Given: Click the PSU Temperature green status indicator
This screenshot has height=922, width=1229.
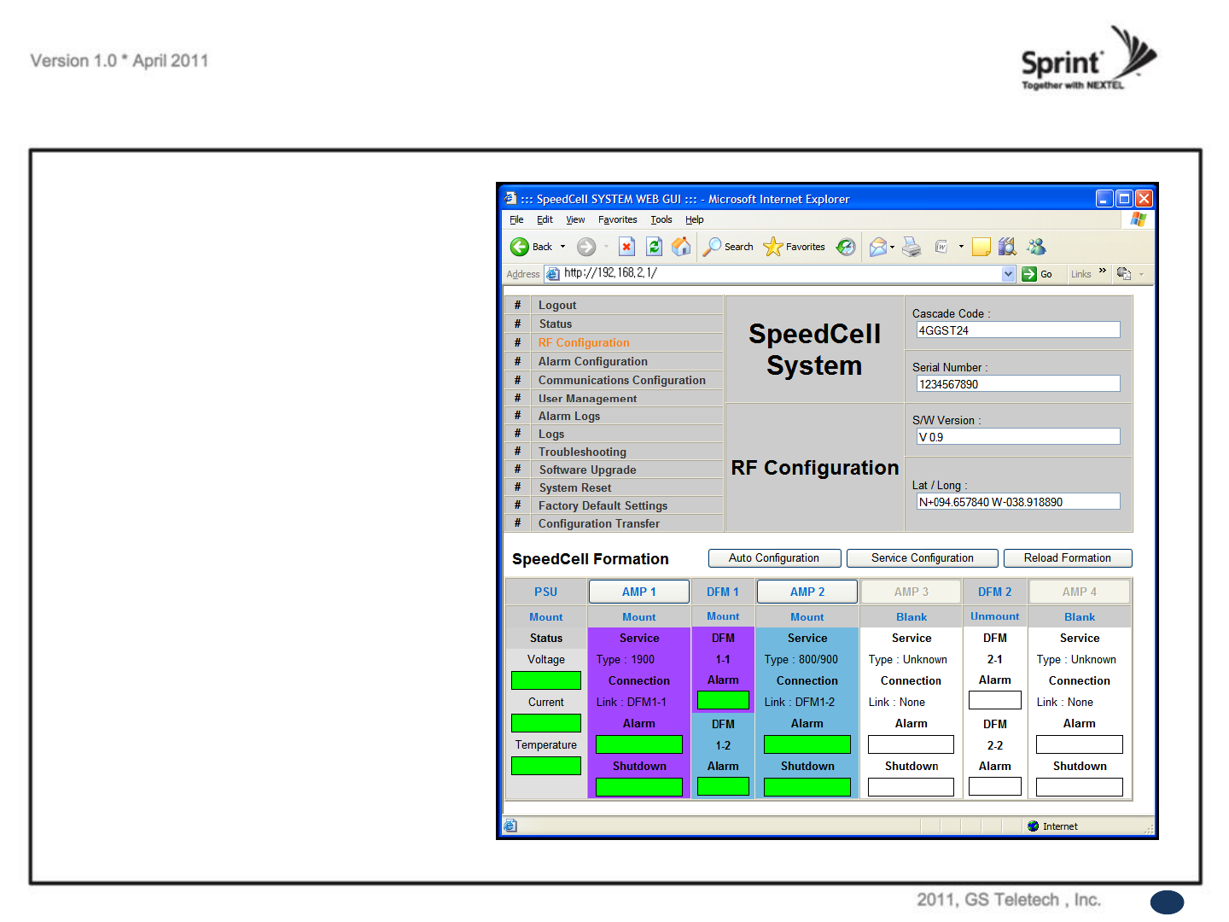Looking at the screenshot, I should [x=546, y=766].
